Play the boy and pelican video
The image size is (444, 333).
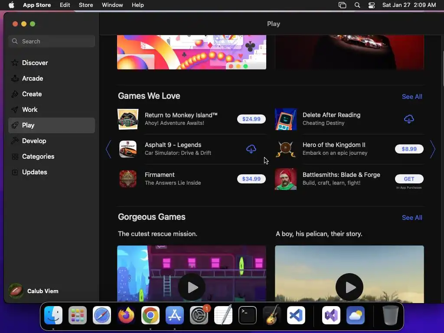tap(349, 287)
